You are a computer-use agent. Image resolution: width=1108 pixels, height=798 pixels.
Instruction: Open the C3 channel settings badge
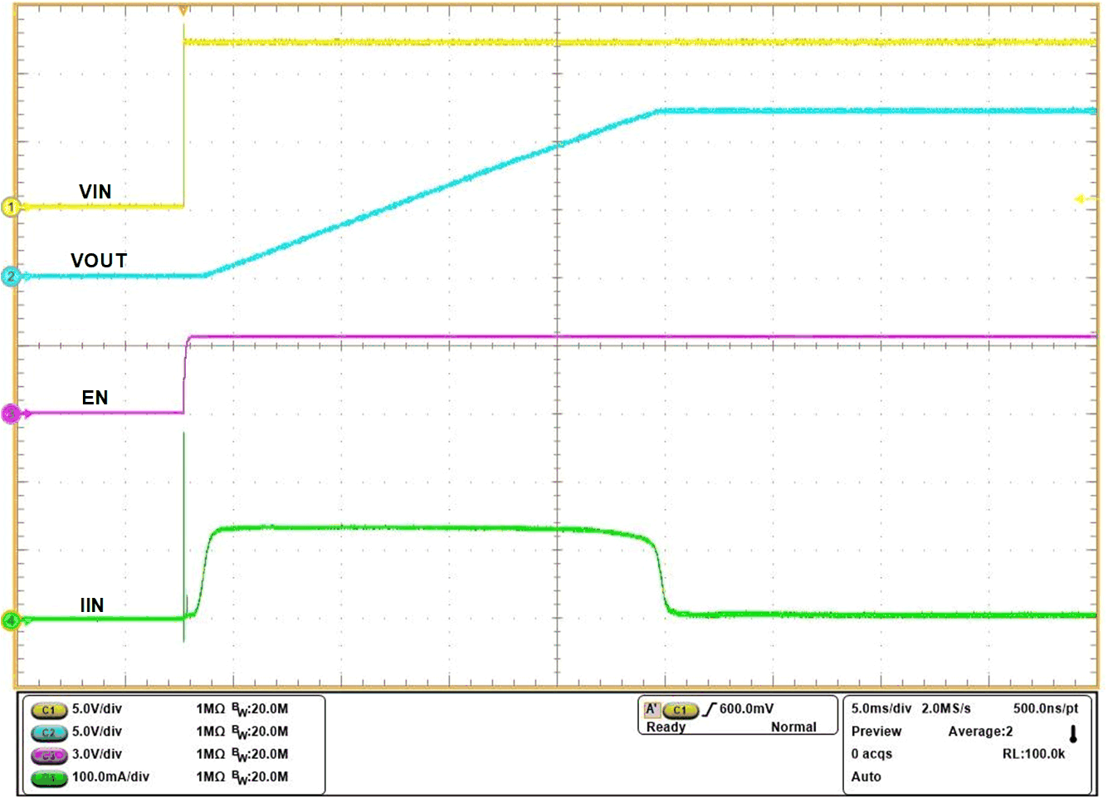coord(49,755)
